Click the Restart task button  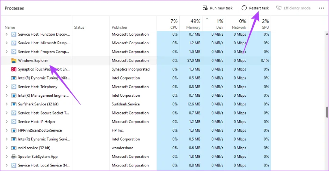click(x=255, y=8)
